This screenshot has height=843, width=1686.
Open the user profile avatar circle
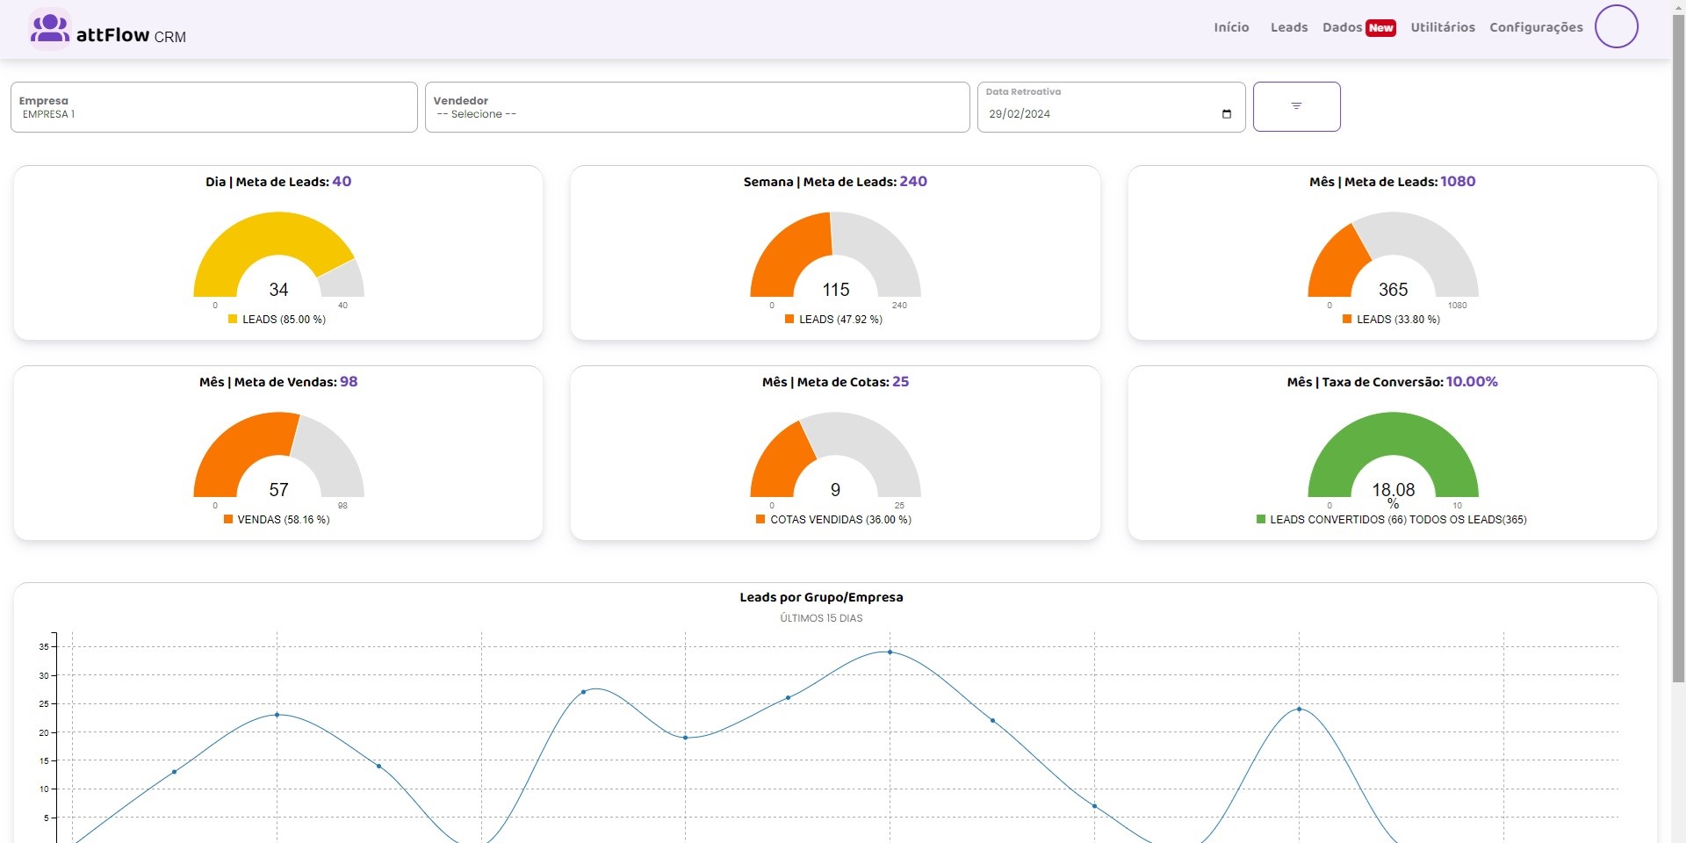pyautogui.click(x=1616, y=27)
